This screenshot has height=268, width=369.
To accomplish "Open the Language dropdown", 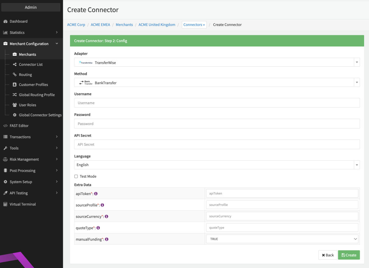I will click(217, 165).
